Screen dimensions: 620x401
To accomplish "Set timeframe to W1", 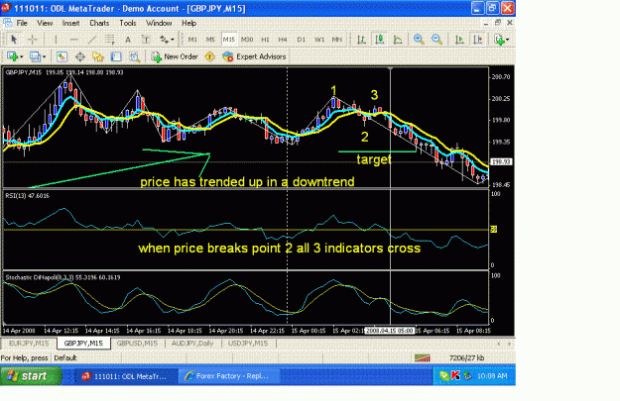I will tap(319, 40).
